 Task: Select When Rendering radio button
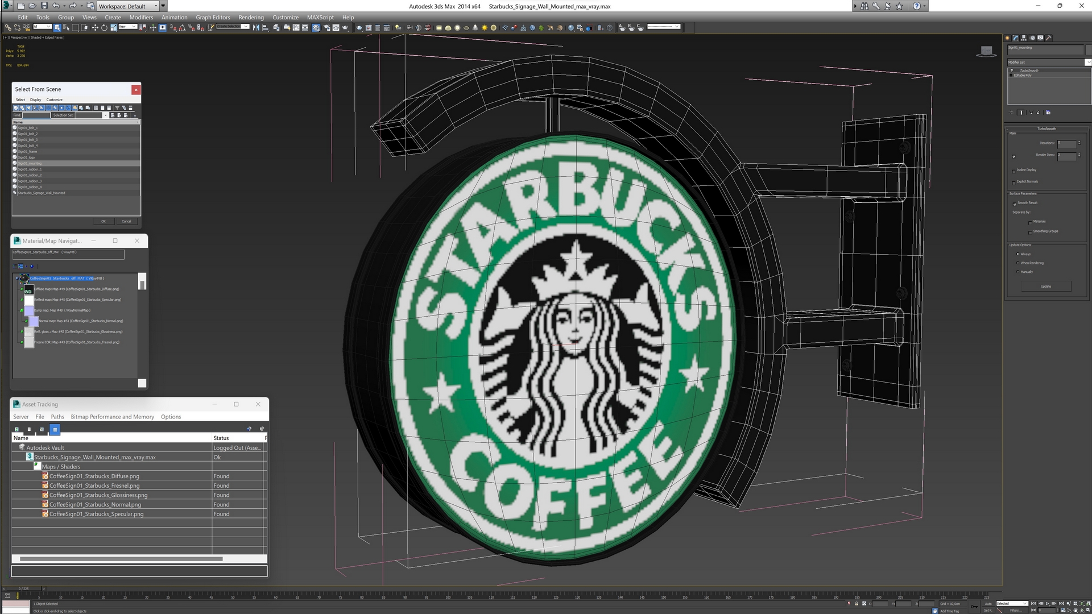click(x=1017, y=263)
